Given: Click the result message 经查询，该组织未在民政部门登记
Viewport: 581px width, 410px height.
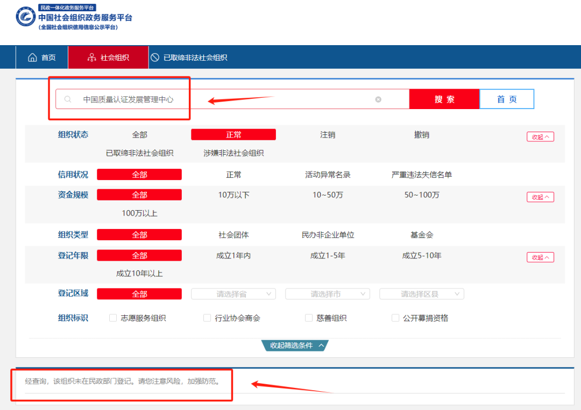Looking at the screenshot, I should tap(123, 382).
